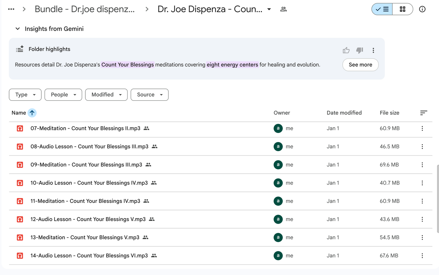Show the hidden breadcrumb folders ellipsis
The width and height of the screenshot is (439, 275).
pos(11,9)
